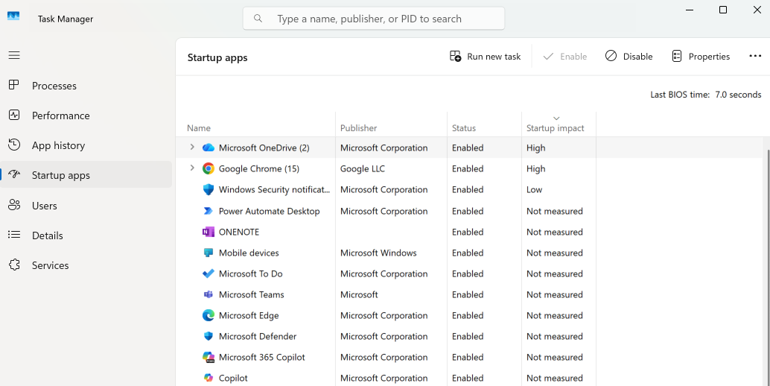
Task: Click the Microsoft To Do checkmark icon
Action: click(x=209, y=273)
